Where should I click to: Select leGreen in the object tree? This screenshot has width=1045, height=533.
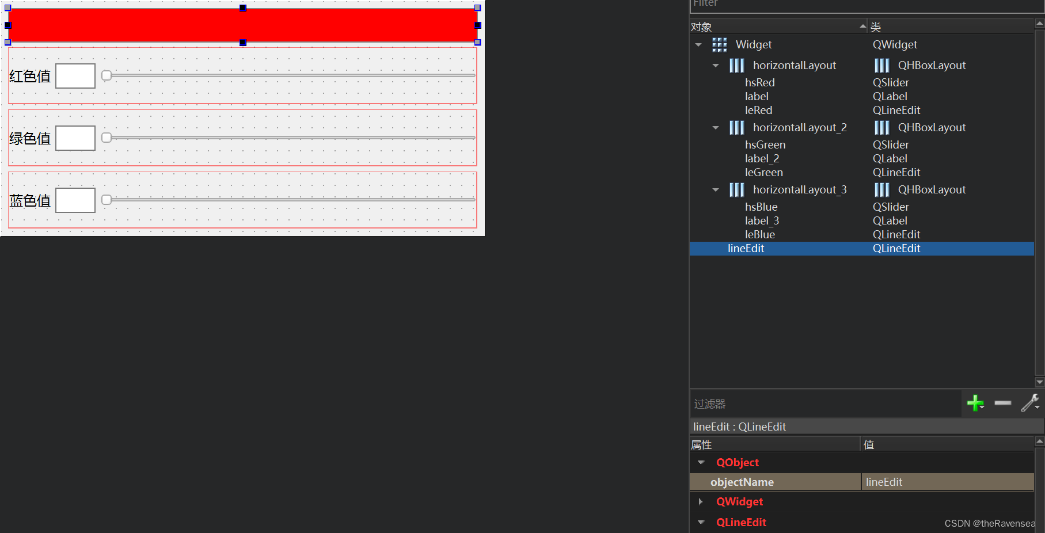coord(763,173)
